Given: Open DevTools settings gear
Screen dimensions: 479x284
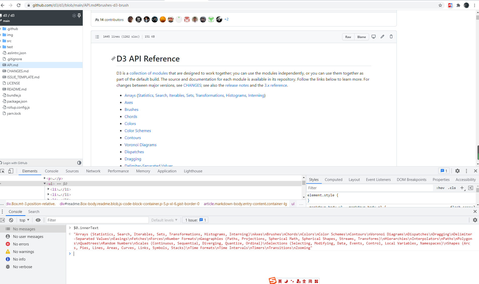Looking at the screenshot, I should click(x=457, y=171).
